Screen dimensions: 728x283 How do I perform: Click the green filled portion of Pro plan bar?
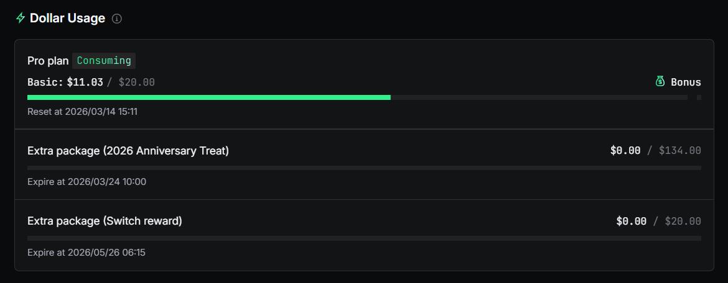[x=208, y=97]
